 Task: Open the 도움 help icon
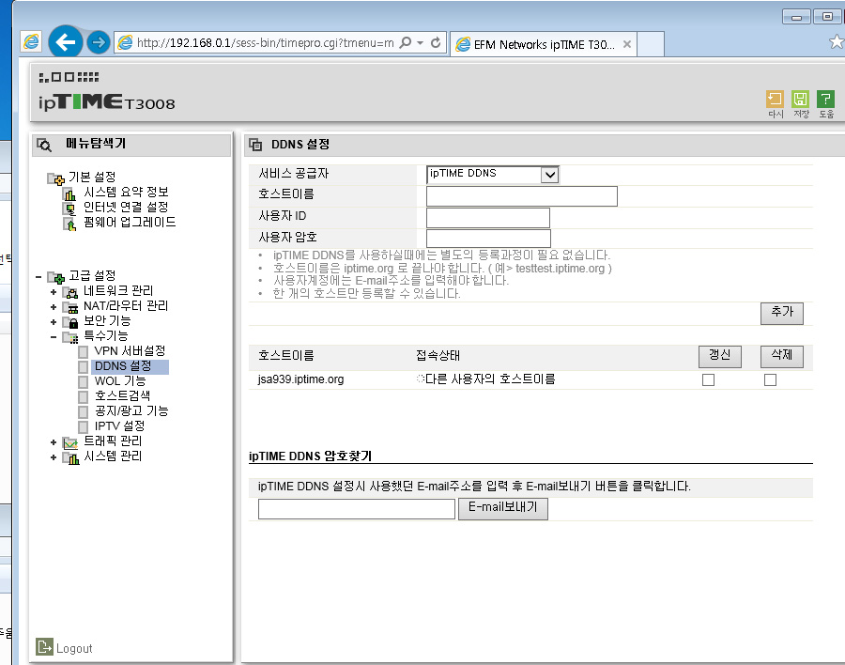(x=825, y=100)
